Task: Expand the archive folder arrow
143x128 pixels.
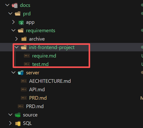Action: tap(17, 39)
